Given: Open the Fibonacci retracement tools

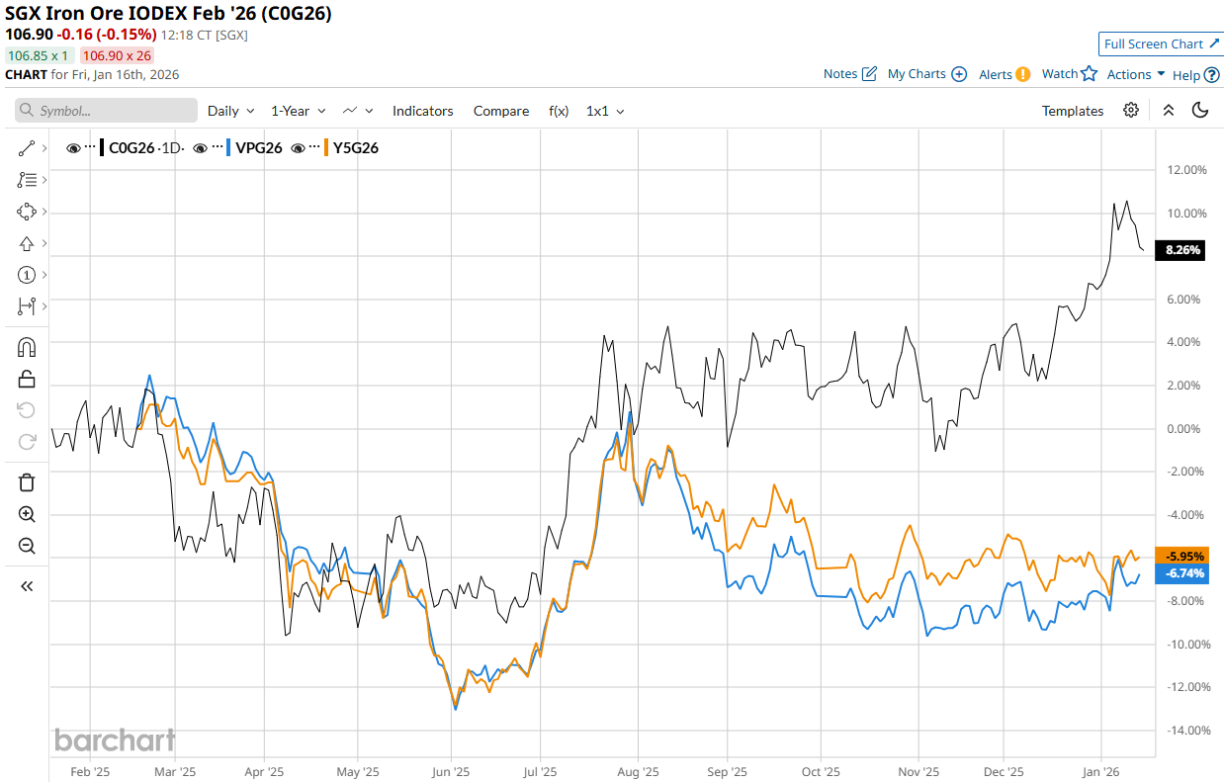Looking at the screenshot, I should click(x=27, y=180).
